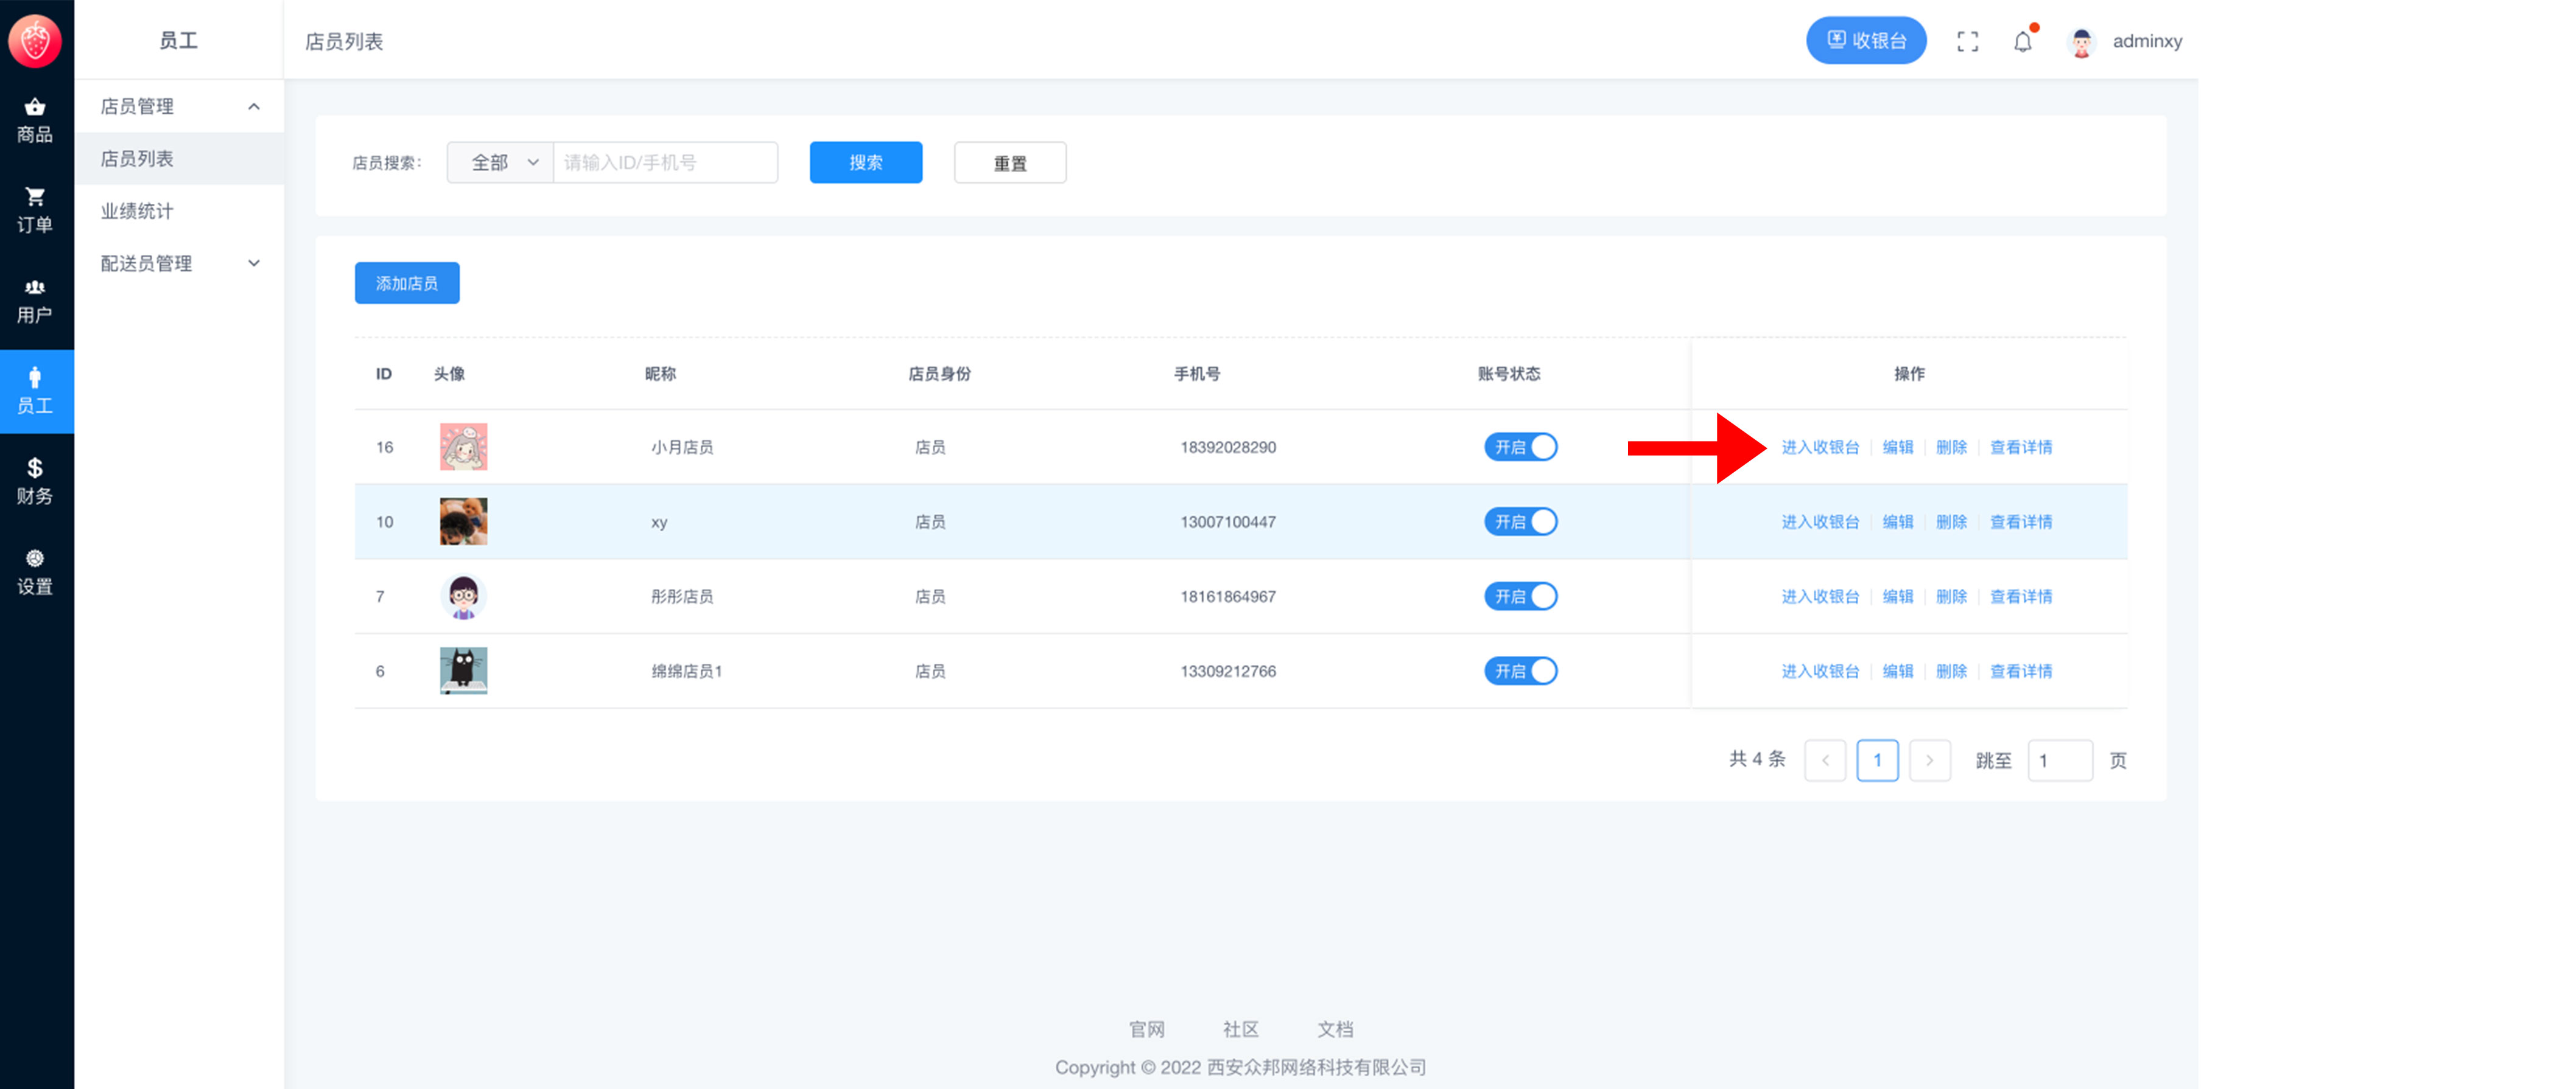Click 查看详情 for xy
The width and height of the screenshot is (2576, 1089).
coord(2021,521)
